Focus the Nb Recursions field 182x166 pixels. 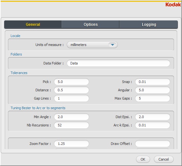coord(72,125)
